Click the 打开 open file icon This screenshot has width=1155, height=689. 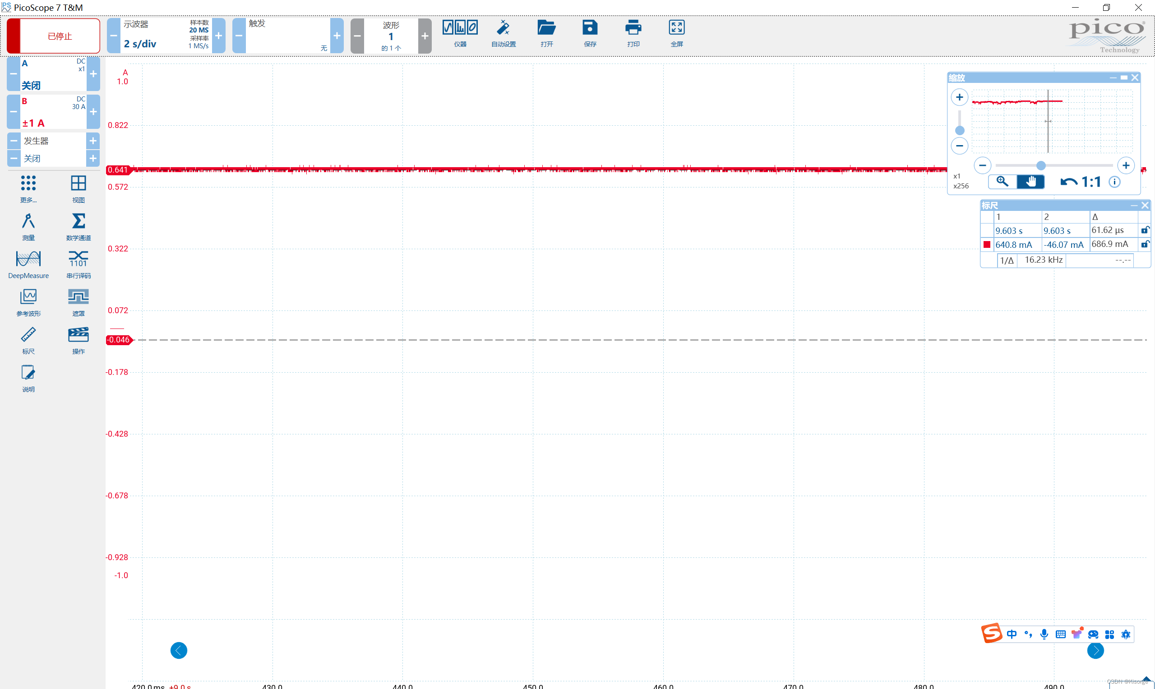(546, 33)
